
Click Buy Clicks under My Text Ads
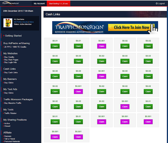click(9, 93)
